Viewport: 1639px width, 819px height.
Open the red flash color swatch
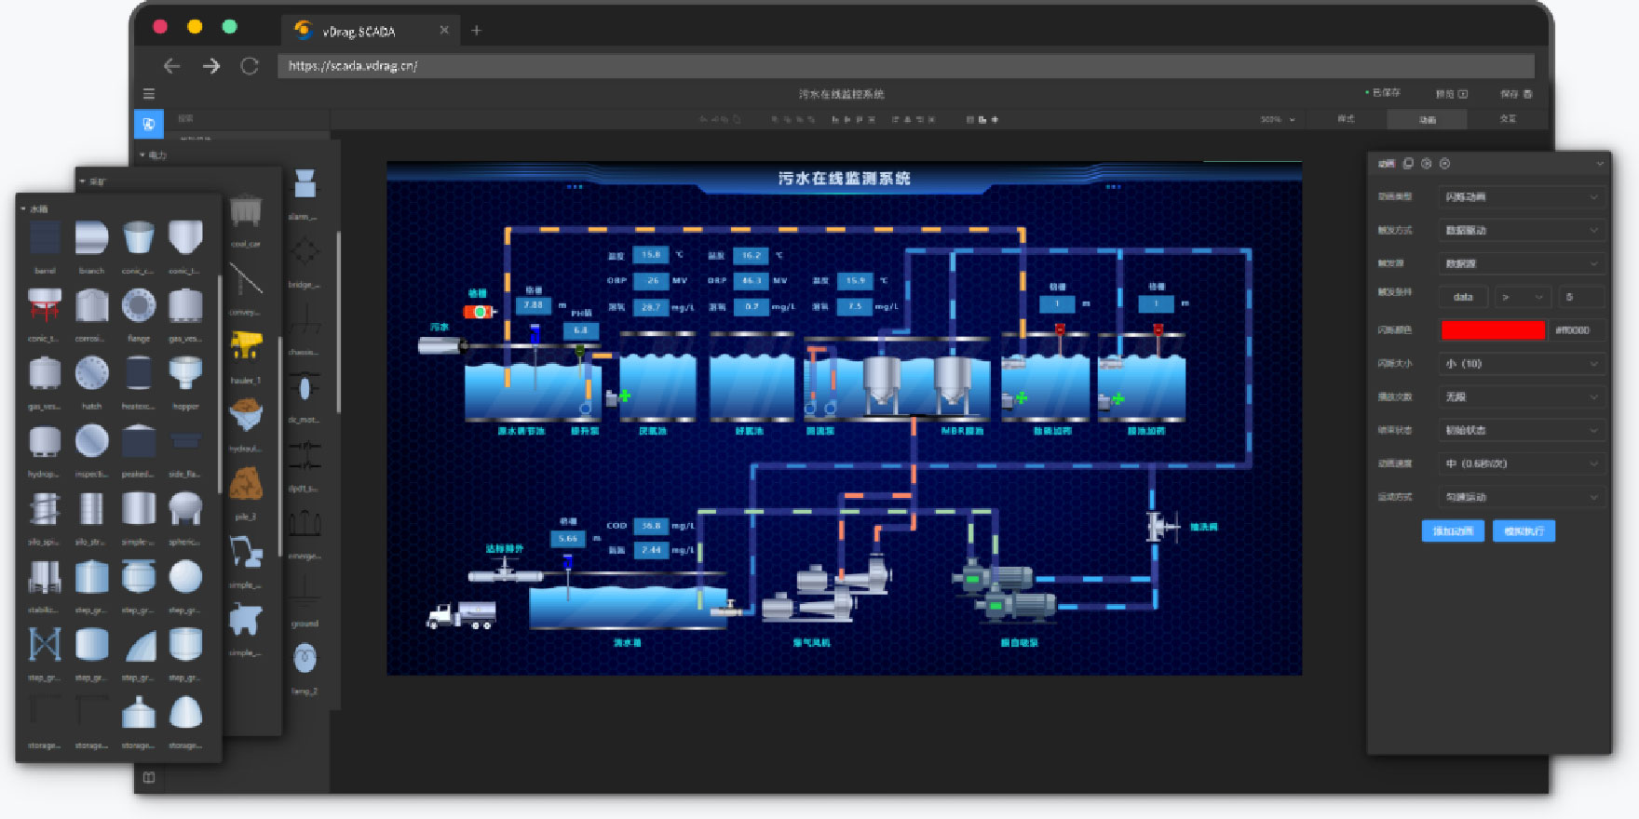pyautogui.click(x=1492, y=330)
